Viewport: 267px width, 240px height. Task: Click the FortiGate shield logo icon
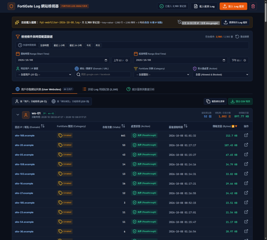click(x=11, y=6)
